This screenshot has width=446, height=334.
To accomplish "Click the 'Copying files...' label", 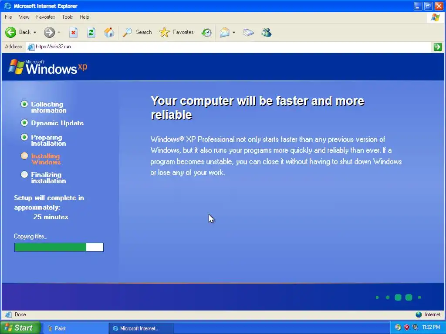I will coord(30,237).
